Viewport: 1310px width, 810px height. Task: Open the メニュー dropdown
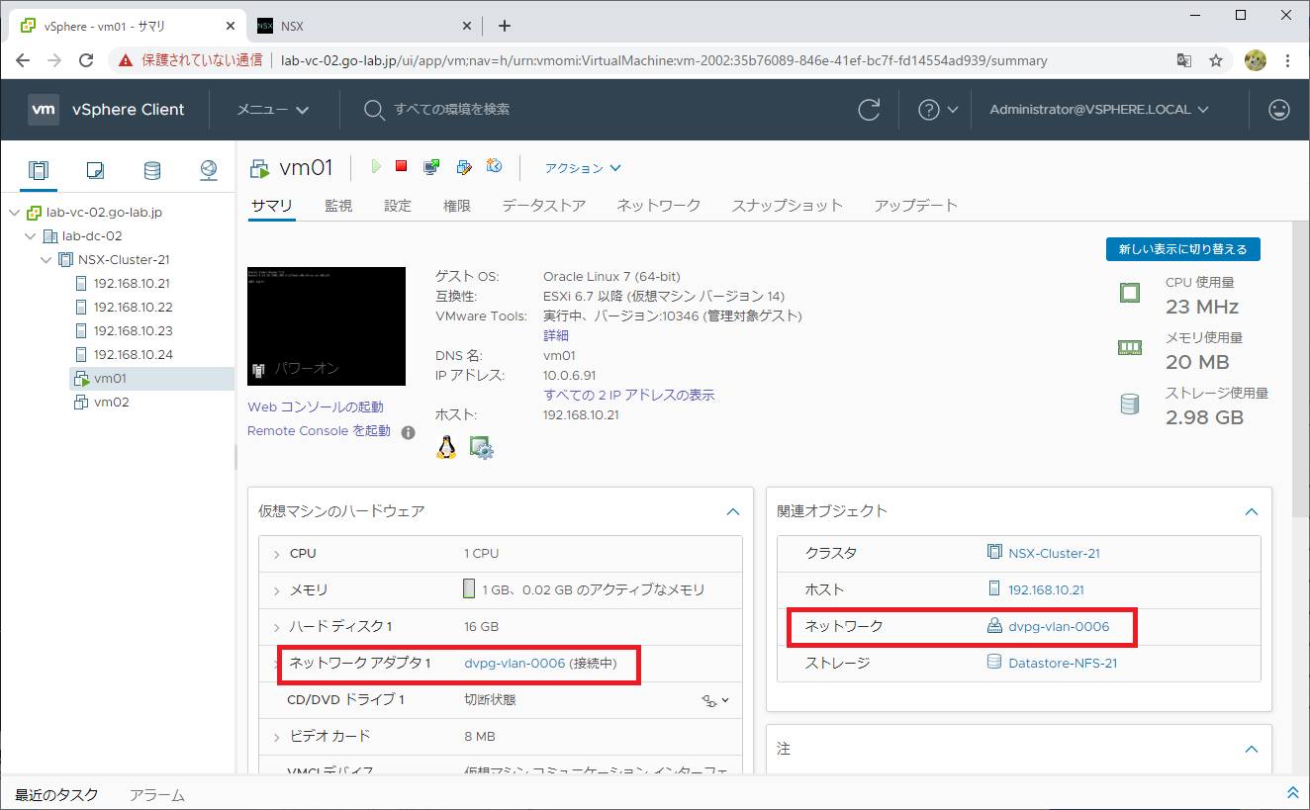[x=273, y=110]
